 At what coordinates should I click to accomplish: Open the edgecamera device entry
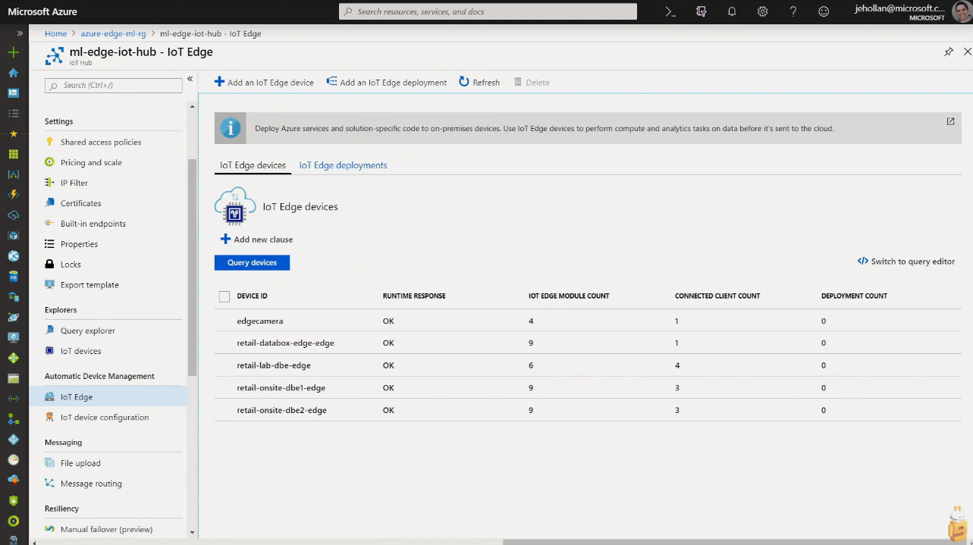tap(260, 321)
